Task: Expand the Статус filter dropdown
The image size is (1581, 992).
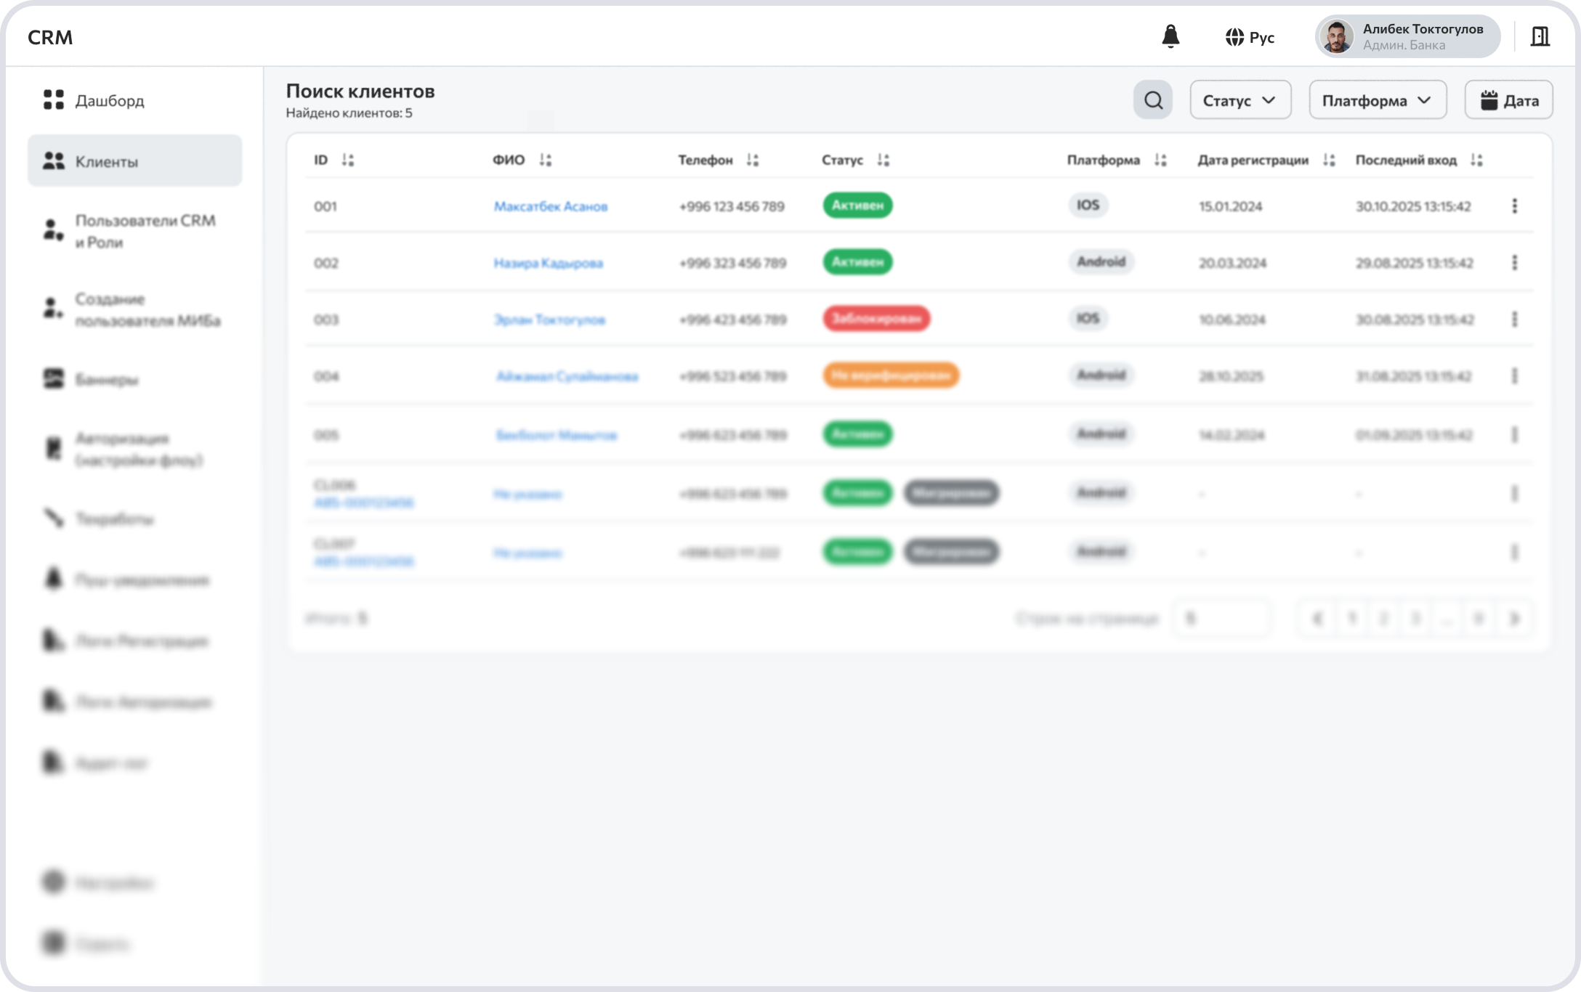Action: 1240,100
